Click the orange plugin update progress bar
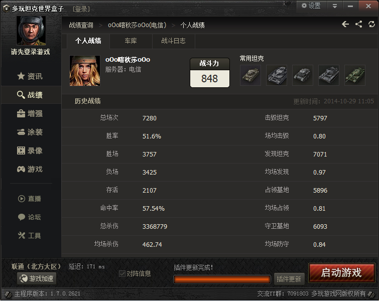This screenshot has height=301, width=379. coord(222,279)
